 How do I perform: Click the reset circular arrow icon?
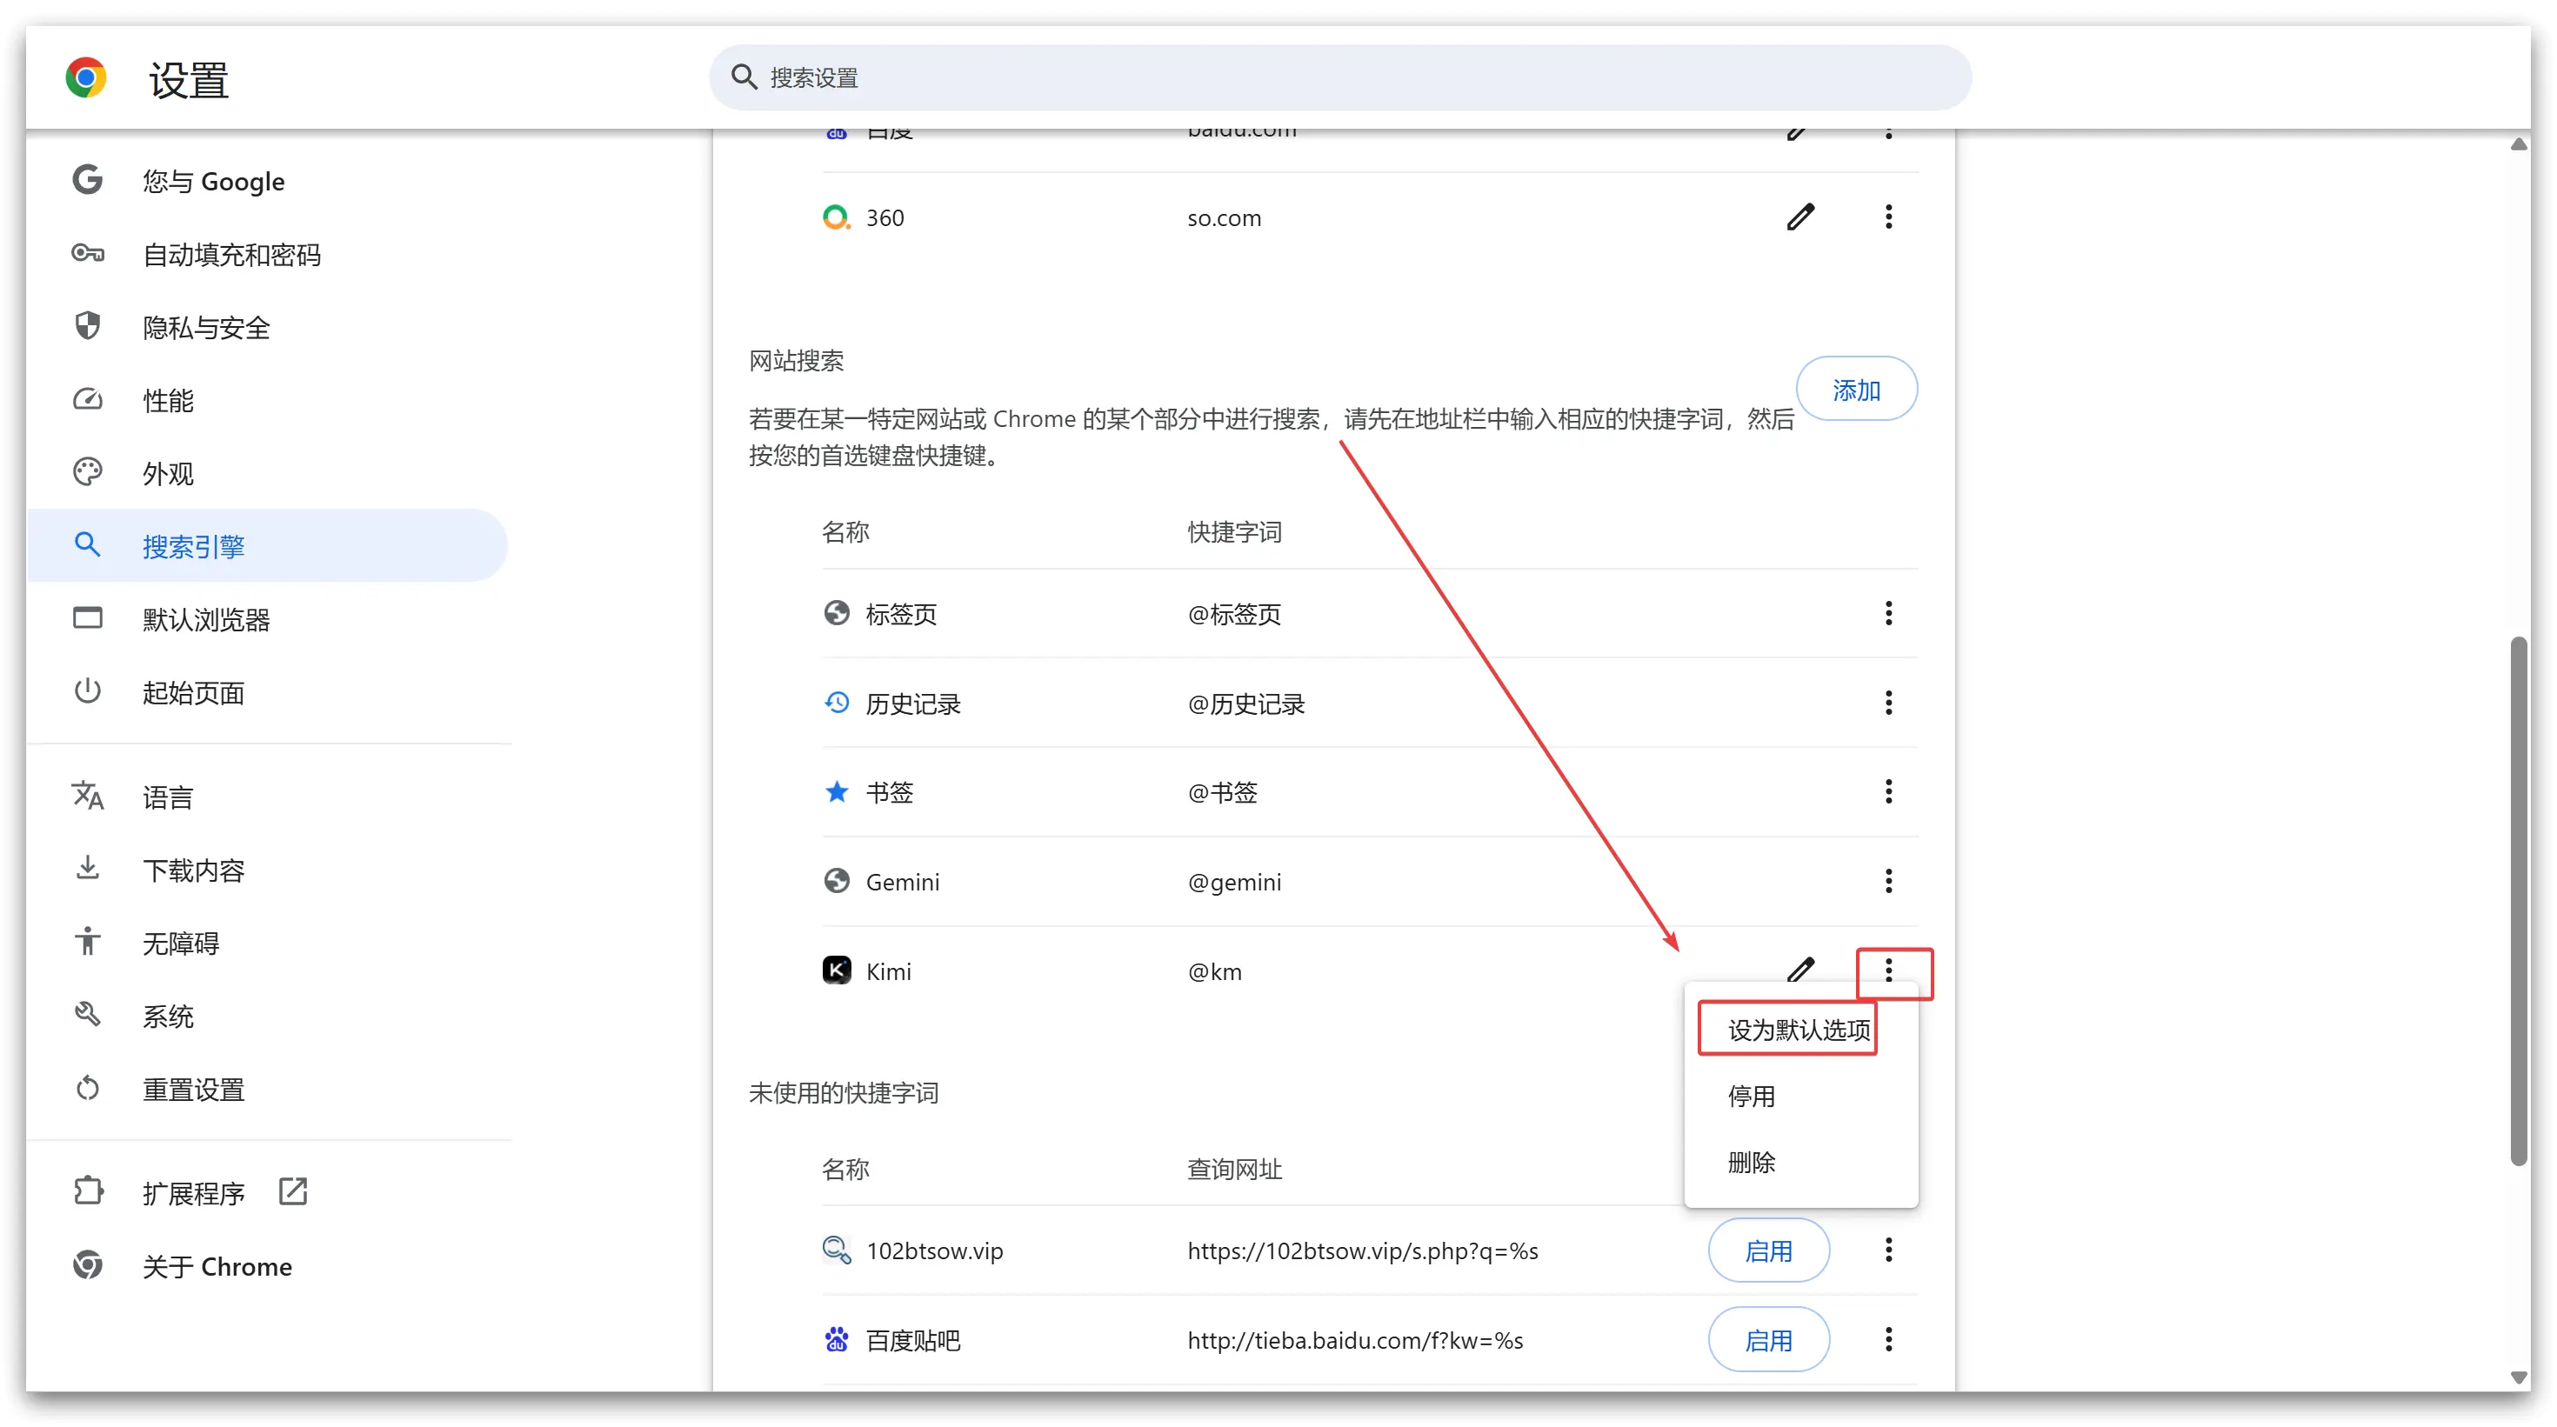[x=87, y=1088]
